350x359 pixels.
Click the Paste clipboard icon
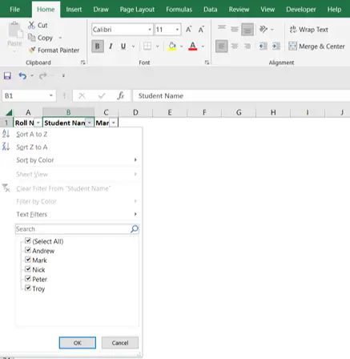click(x=15, y=30)
